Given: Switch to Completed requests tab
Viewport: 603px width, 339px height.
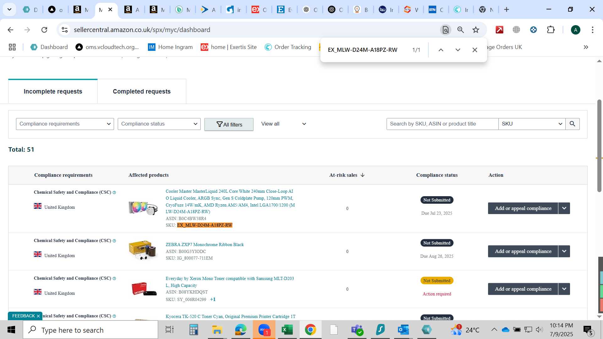Looking at the screenshot, I should 142,92.
